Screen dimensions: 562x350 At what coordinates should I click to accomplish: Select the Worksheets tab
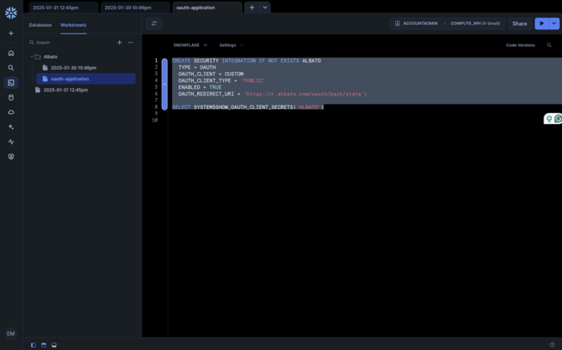tap(74, 25)
